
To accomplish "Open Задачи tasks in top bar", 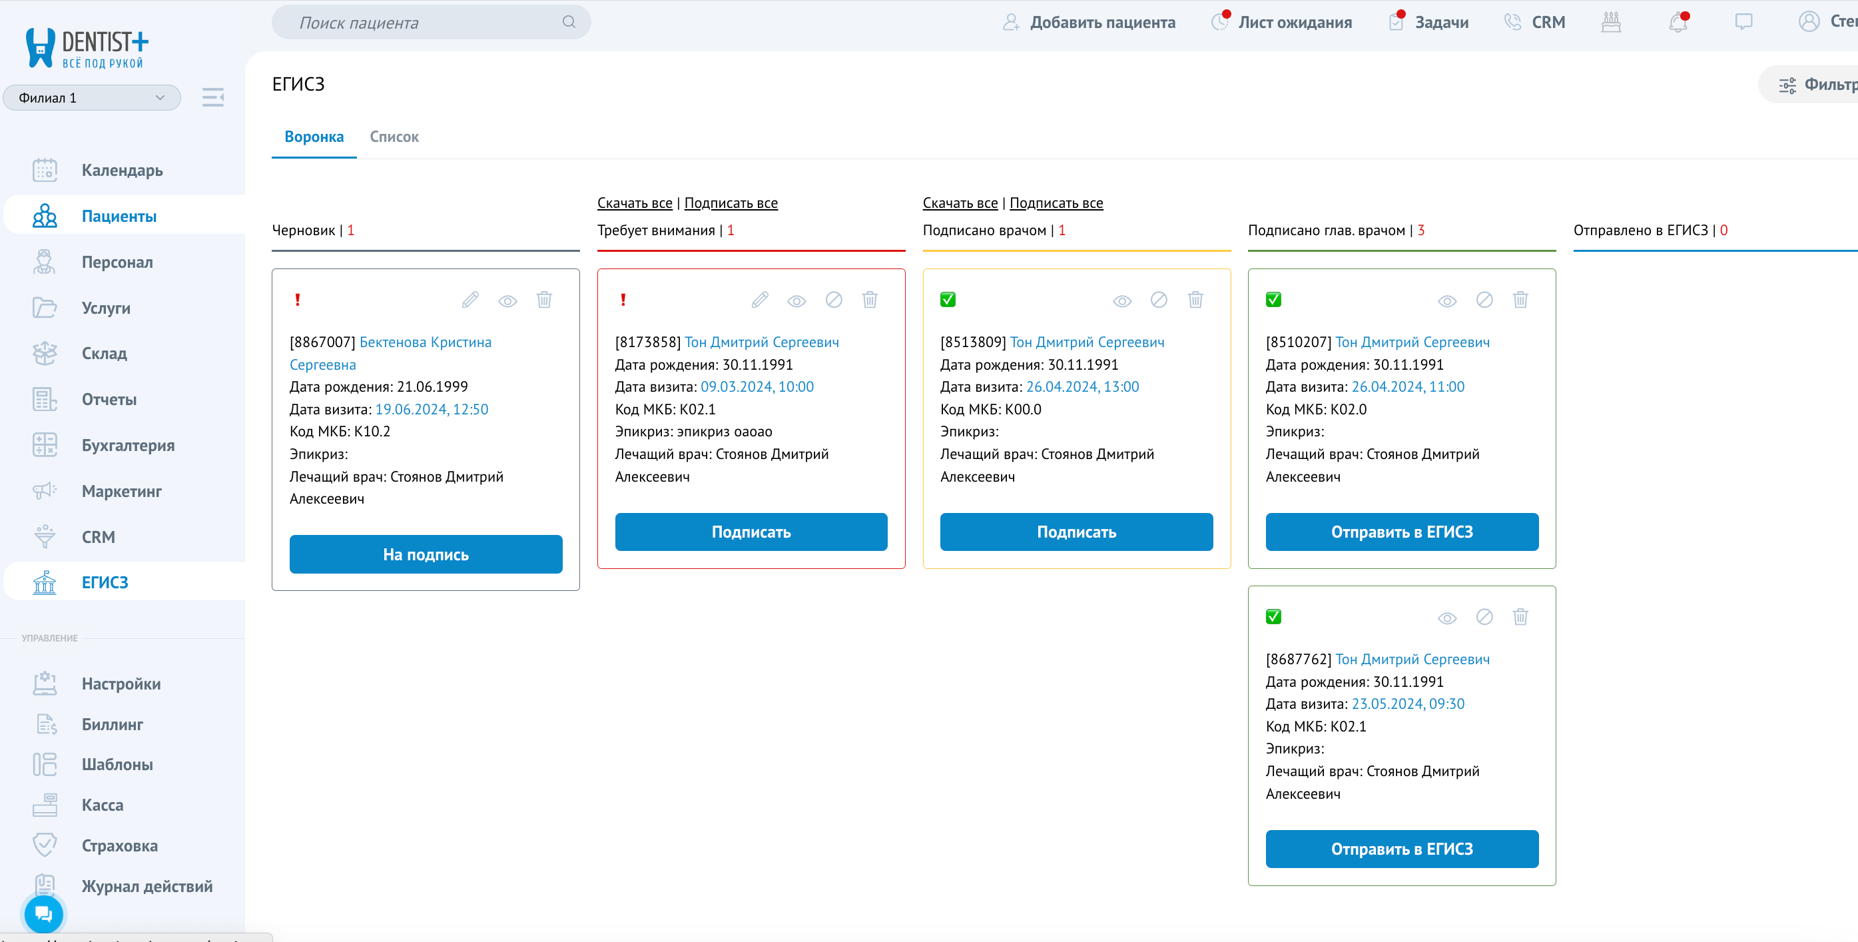I will pos(1429,23).
